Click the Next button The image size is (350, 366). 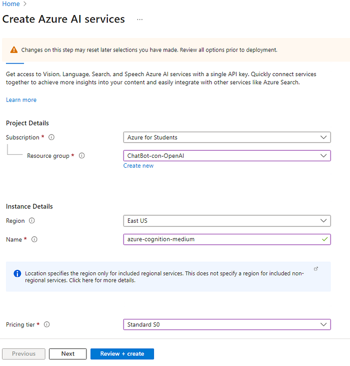tap(67, 354)
